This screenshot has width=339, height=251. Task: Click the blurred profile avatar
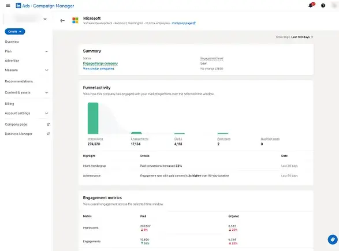(335, 6)
